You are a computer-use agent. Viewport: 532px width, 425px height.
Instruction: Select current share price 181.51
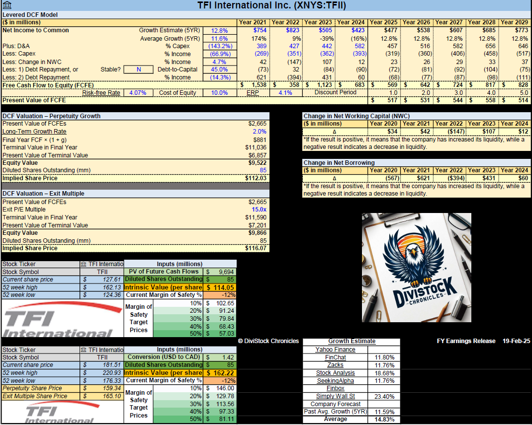pos(102,365)
